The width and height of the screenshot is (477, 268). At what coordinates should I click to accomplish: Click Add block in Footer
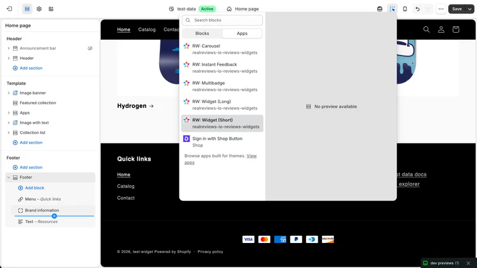(x=31, y=188)
